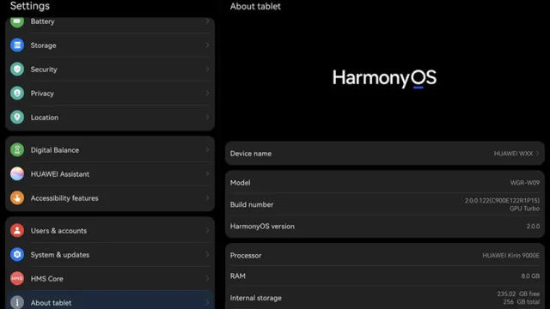Expand HUAWEI Assistant row chevron
Viewport: 550px width, 309px height.
pyautogui.click(x=207, y=173)
